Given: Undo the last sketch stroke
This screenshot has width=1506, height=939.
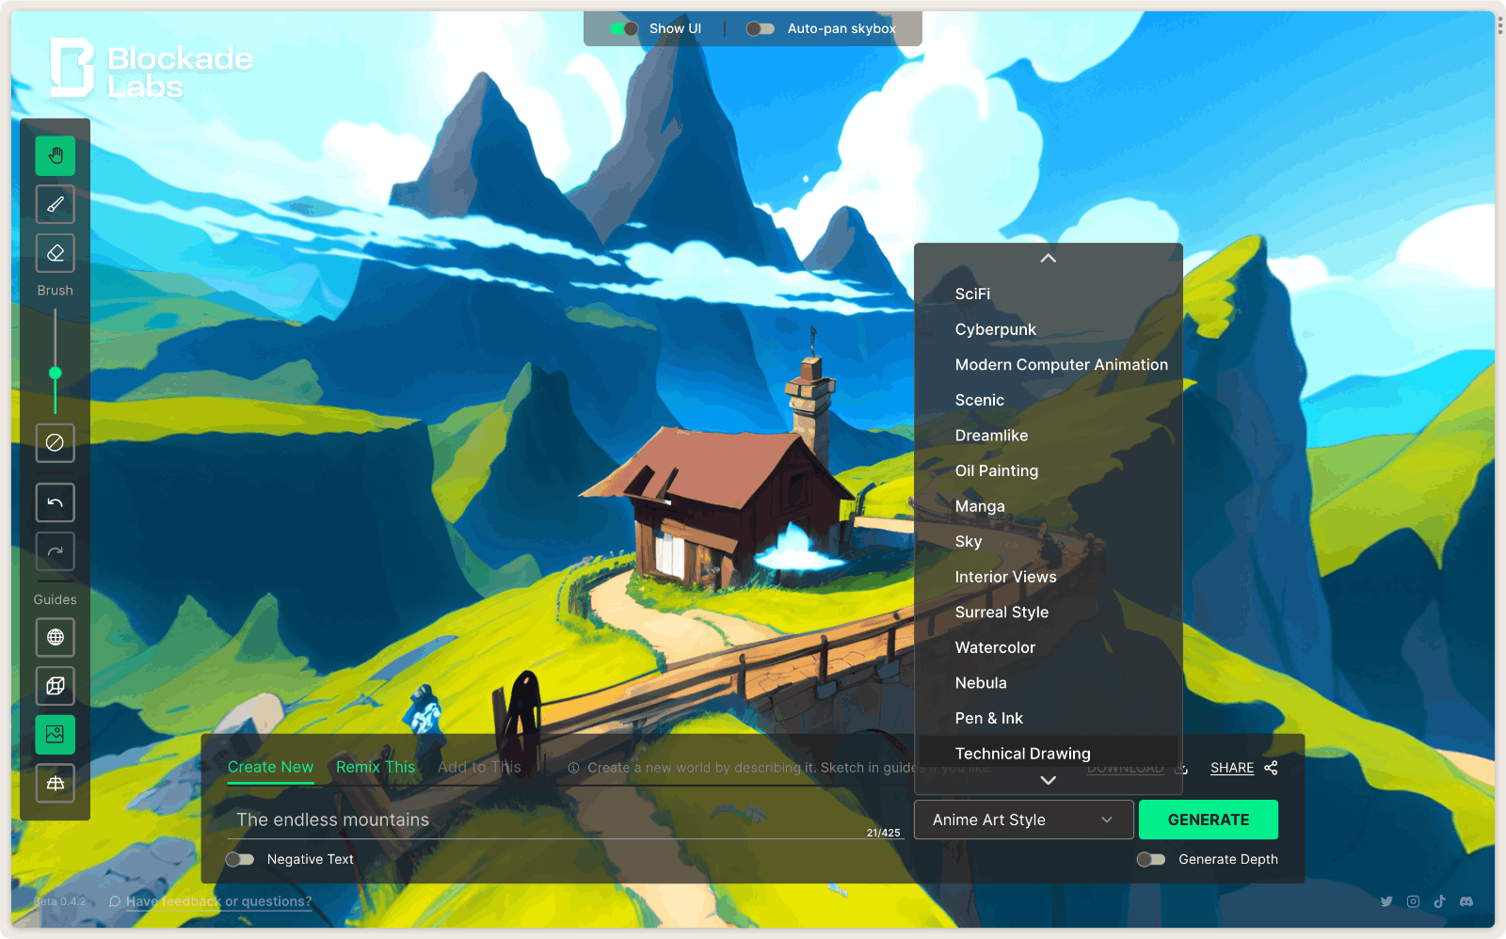Looking at the screenshot, I should click(x=56, y=502).
